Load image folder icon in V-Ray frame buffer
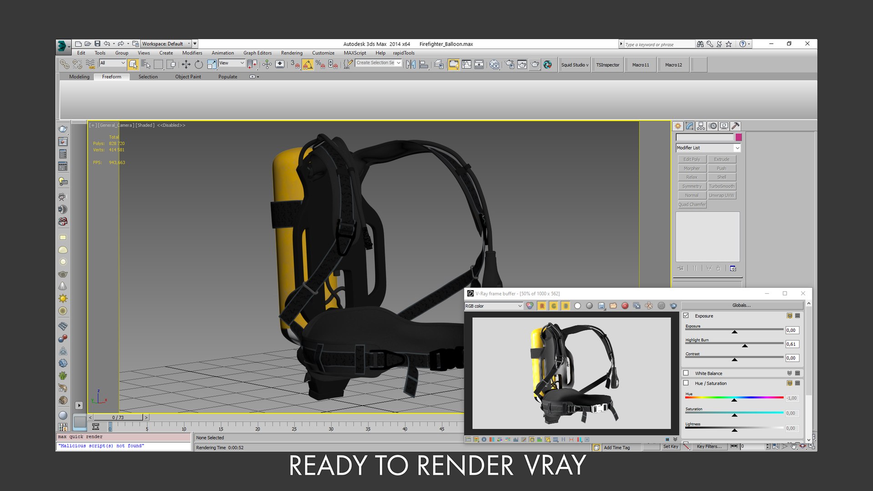873x491 pixels. (613, 306)
